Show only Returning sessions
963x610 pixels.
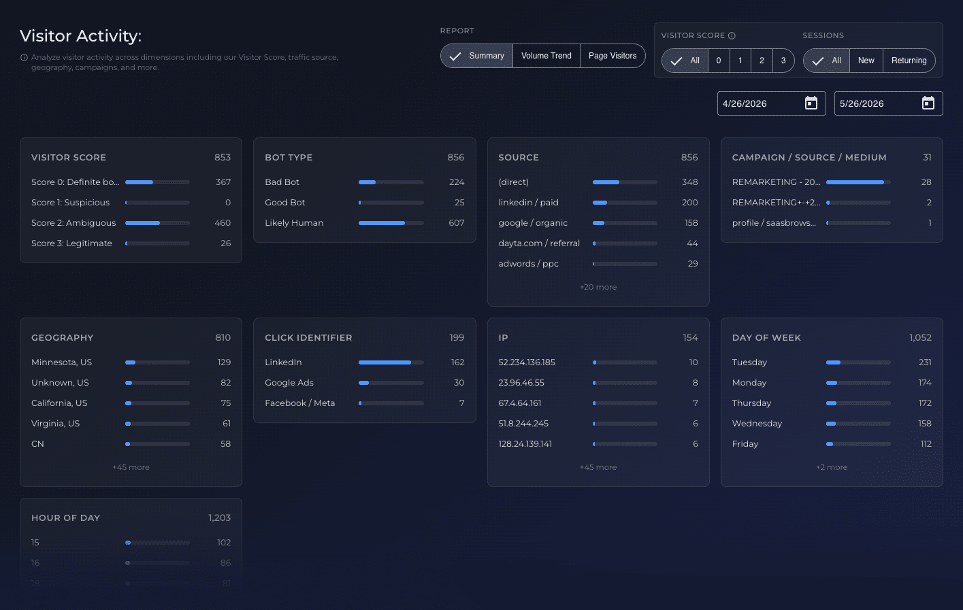tap(909, 61)
